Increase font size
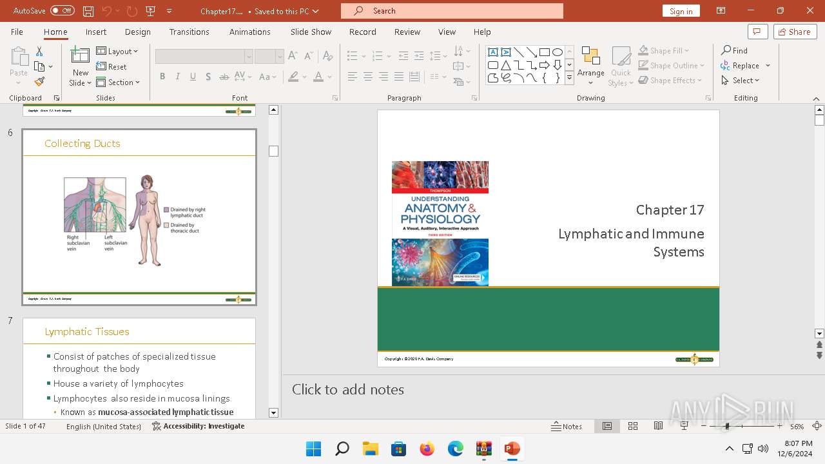825x464 pixels. (293, 56)
